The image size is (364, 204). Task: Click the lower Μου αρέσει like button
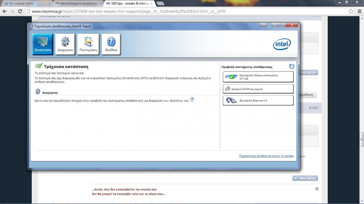point(305,178)
